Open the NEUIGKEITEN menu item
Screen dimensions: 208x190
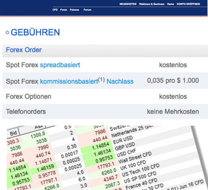click(x=128, y=4)
